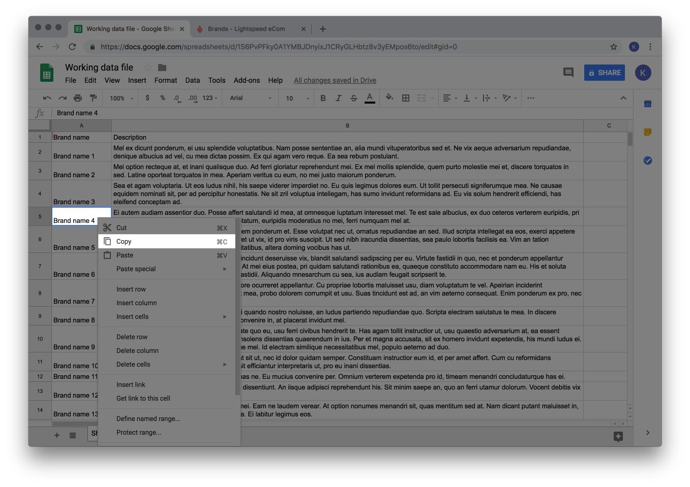Click the formula bar input
Viewport: 690px width, 487px height.
(x=342, y=113)
